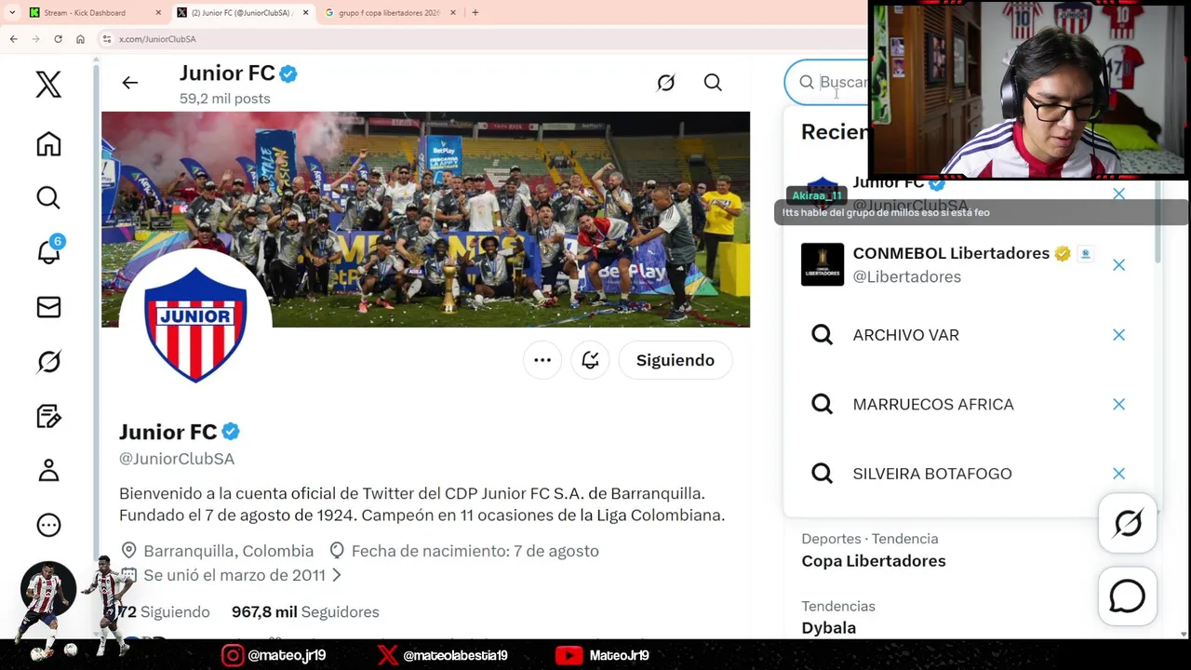Image resolution: width=1191 pixels, height=670 pixels.
Task: Open the browser tab search dropdown
Action: [11, 13]
